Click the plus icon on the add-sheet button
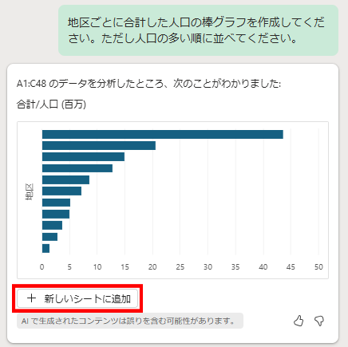The width and height of the screenshot is (348, 347). coord(31,298)
